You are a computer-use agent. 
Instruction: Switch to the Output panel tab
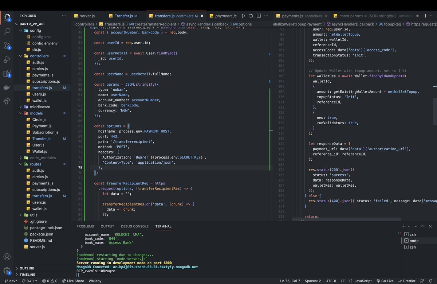pyautogui.click(x=107, y=226)
